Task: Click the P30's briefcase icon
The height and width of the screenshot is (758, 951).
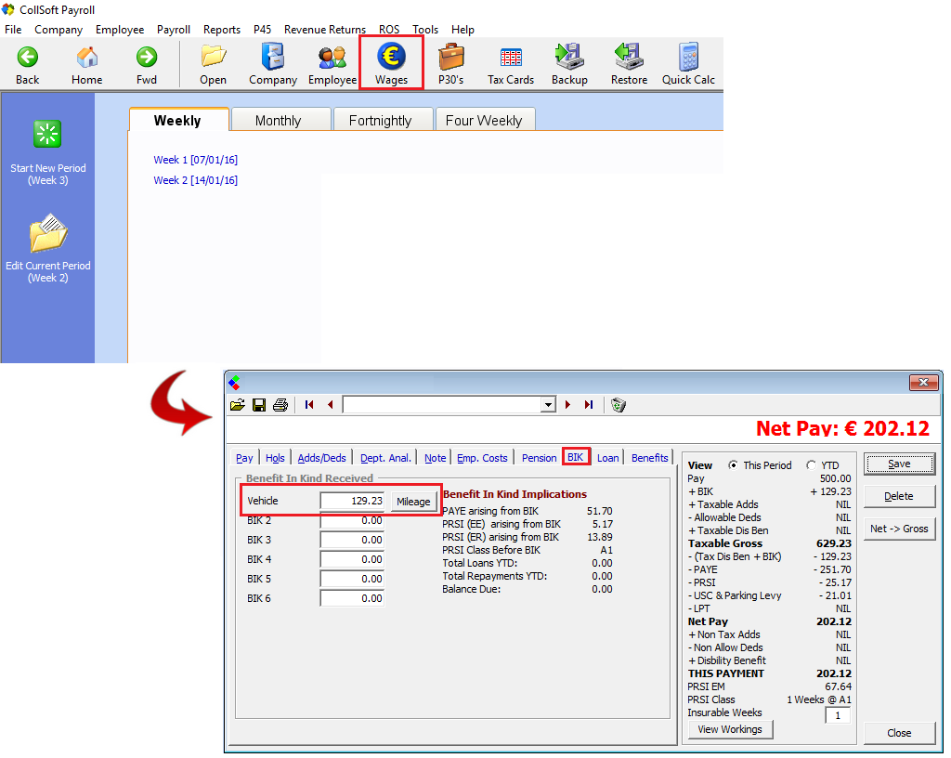Action: click(451, 59)
